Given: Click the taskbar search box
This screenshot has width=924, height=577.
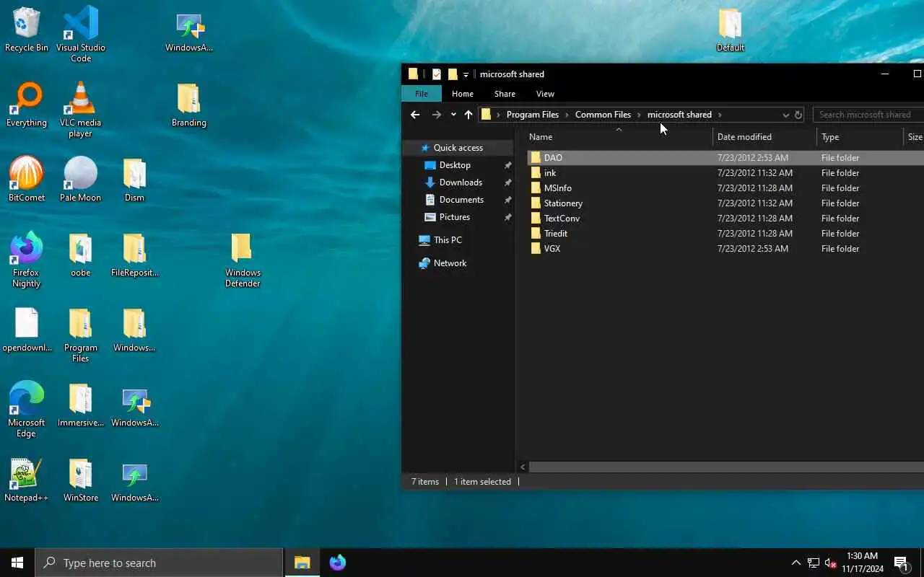Looking at the screenshot, I should [x=159, y=563].
